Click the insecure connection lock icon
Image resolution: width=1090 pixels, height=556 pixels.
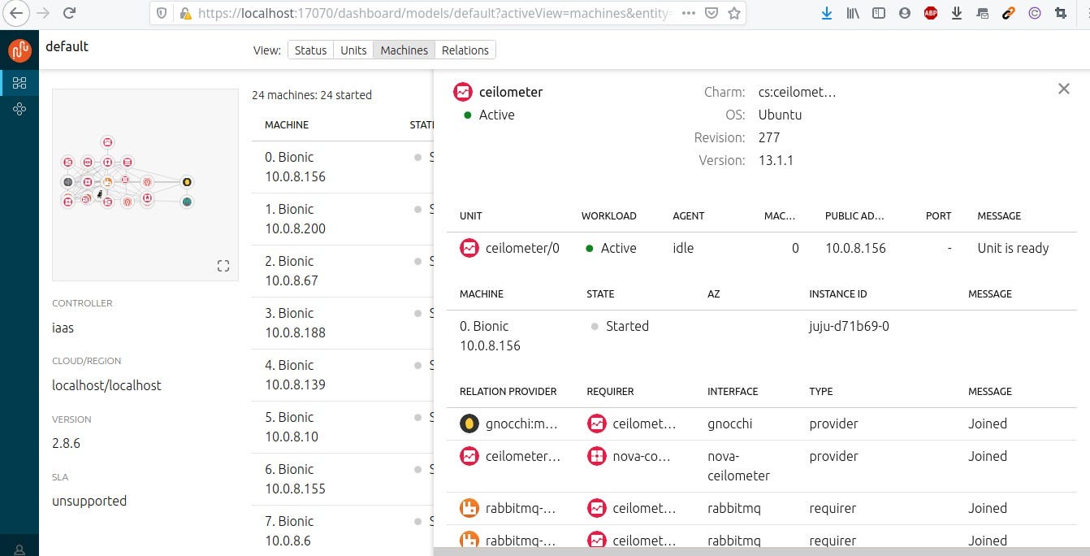pos(185,13)
